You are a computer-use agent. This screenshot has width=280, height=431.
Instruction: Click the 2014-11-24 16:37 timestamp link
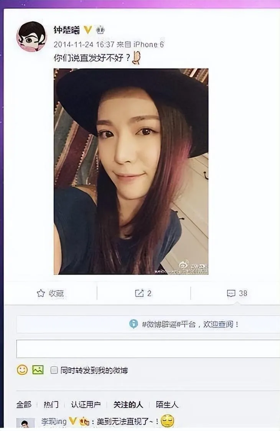84,44
